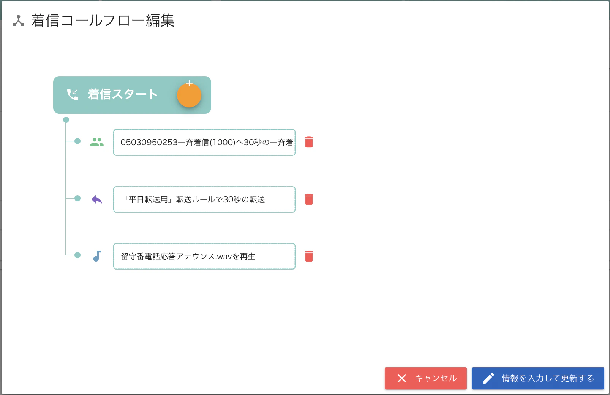This screenshot has width=610, height=395.
Task: Click the blue music note icon
Action: click(97, 256)
